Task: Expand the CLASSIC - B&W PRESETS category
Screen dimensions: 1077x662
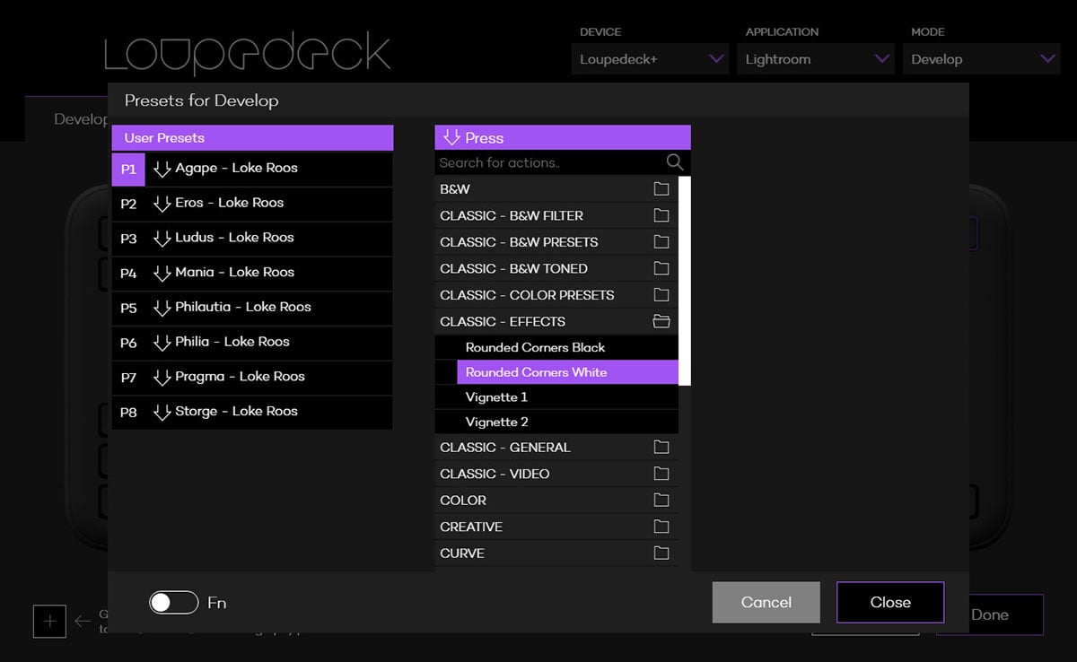Action: 556,242
